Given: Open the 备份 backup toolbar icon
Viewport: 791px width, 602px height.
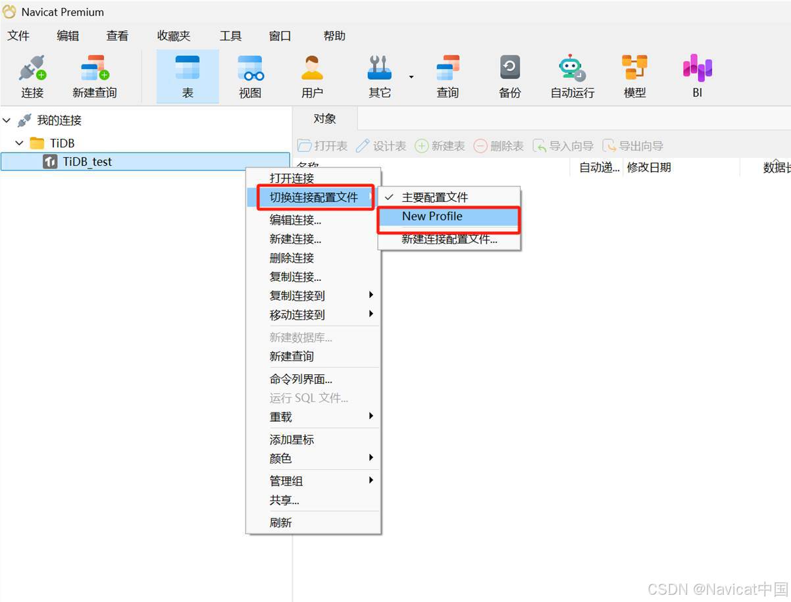Looking at the screenshot, I should click(x=510, y=68).
